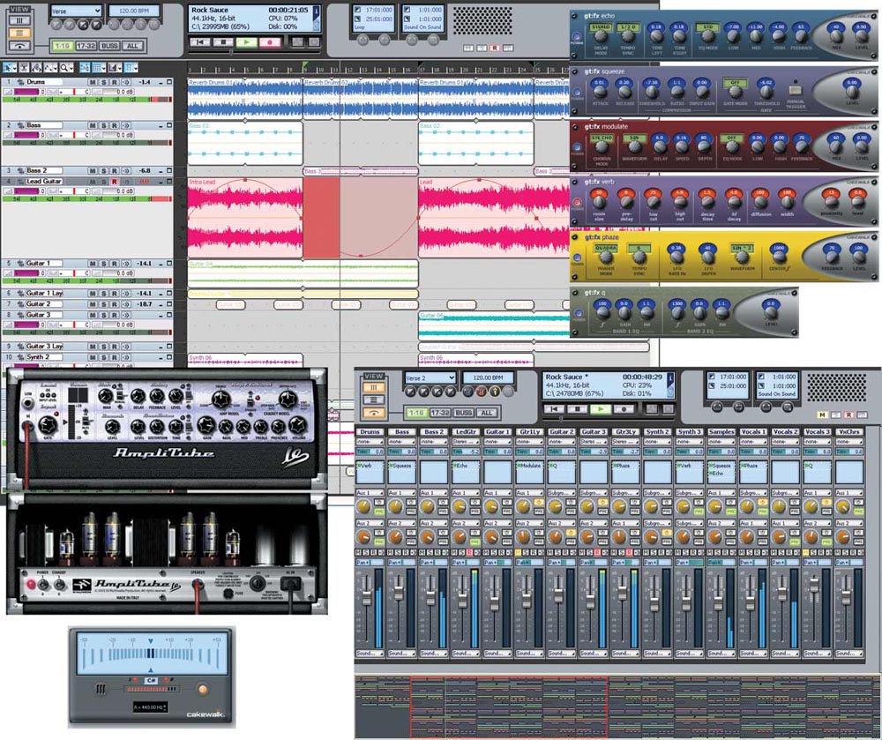
Task: Flip the STANDBY switch on the AmpliTube rear panel
Action: click(59, 585)
